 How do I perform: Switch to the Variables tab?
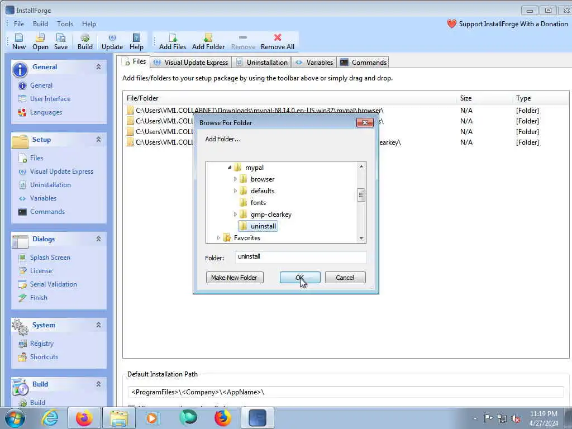pyautogui.click(x=314, y=63)
